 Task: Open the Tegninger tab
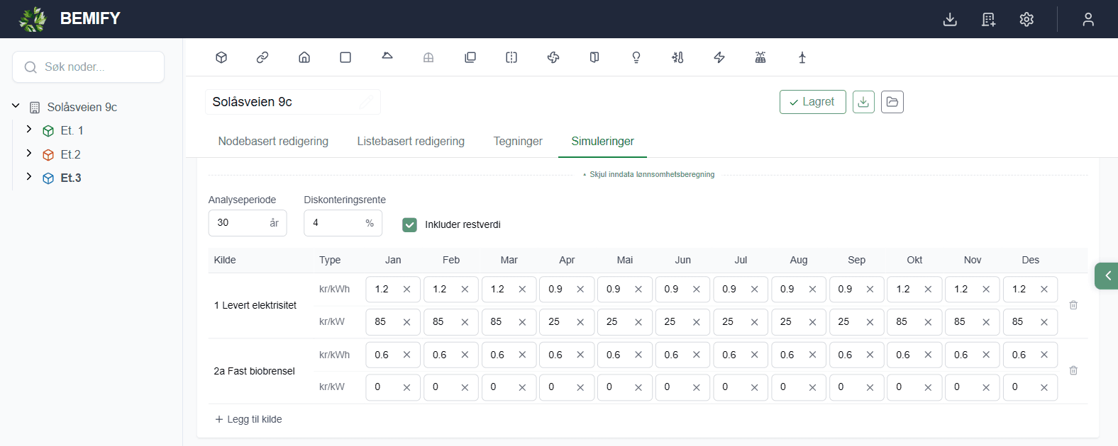pos(518,141)
